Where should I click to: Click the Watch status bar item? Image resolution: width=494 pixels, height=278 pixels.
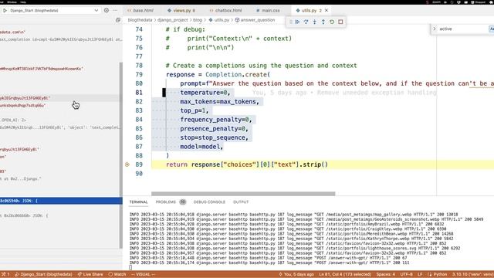click(117, 274)
